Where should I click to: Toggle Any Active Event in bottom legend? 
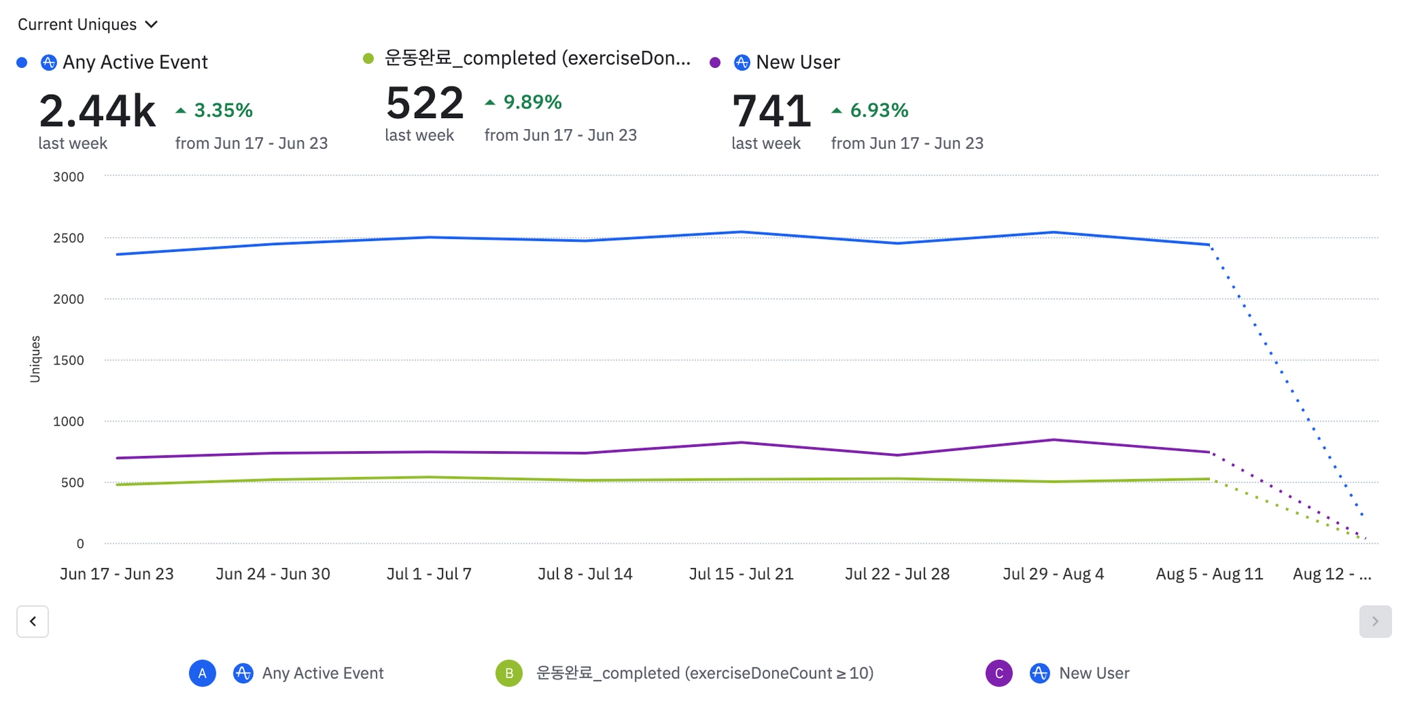323,674
